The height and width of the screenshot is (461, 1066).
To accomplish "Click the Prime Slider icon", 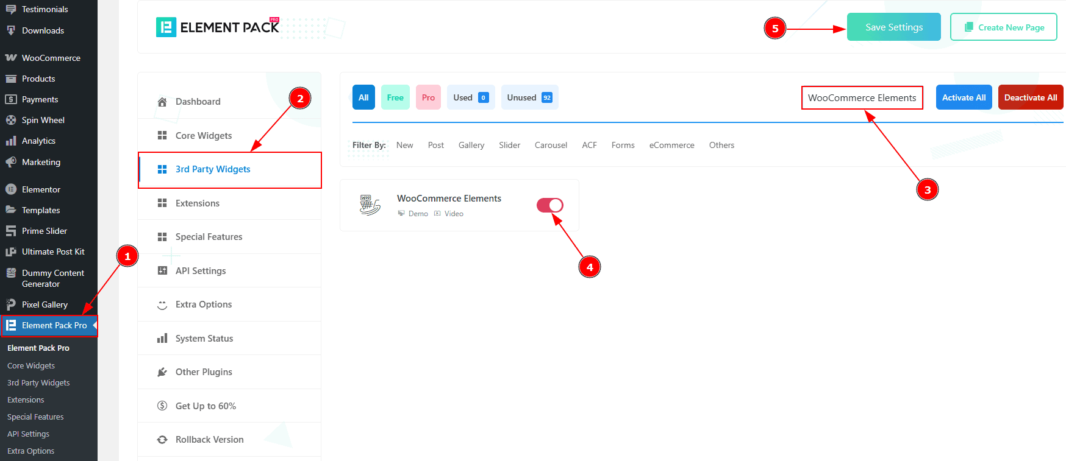I will 11,231.
